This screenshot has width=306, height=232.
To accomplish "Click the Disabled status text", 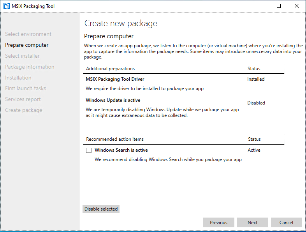I will coord(256,103).
